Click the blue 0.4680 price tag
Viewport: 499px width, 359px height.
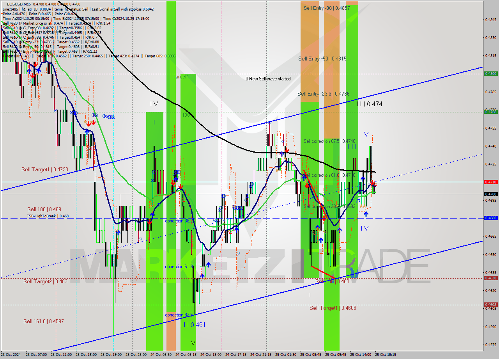[x=490, y=218]
